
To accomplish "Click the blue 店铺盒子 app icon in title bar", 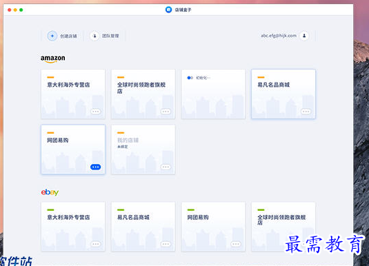I will [x=168, y=10].
